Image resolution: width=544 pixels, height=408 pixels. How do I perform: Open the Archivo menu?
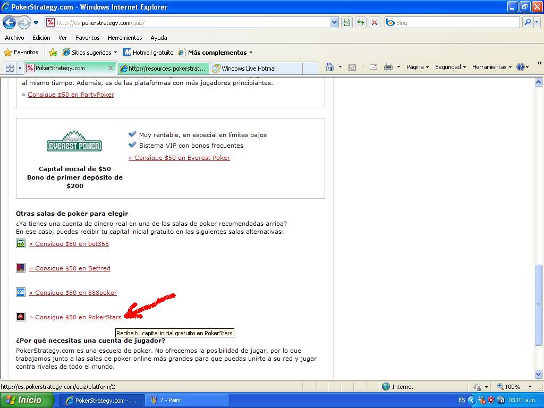pos(14,38)
